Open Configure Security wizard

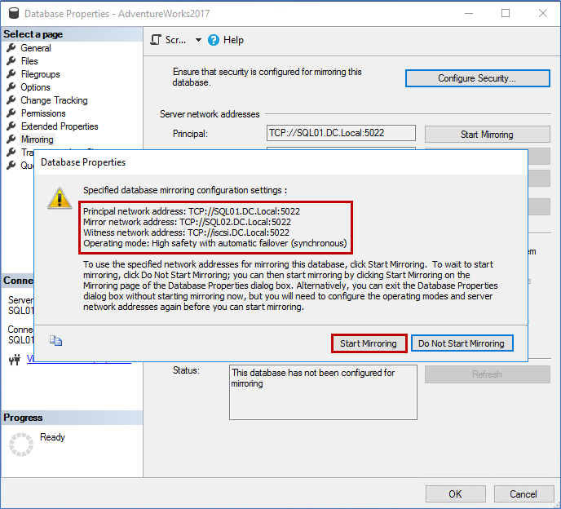pos(477,78)
